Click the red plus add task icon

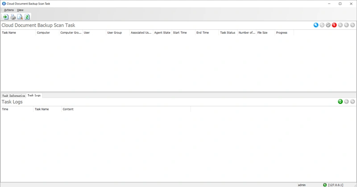(x=334, y=25)
